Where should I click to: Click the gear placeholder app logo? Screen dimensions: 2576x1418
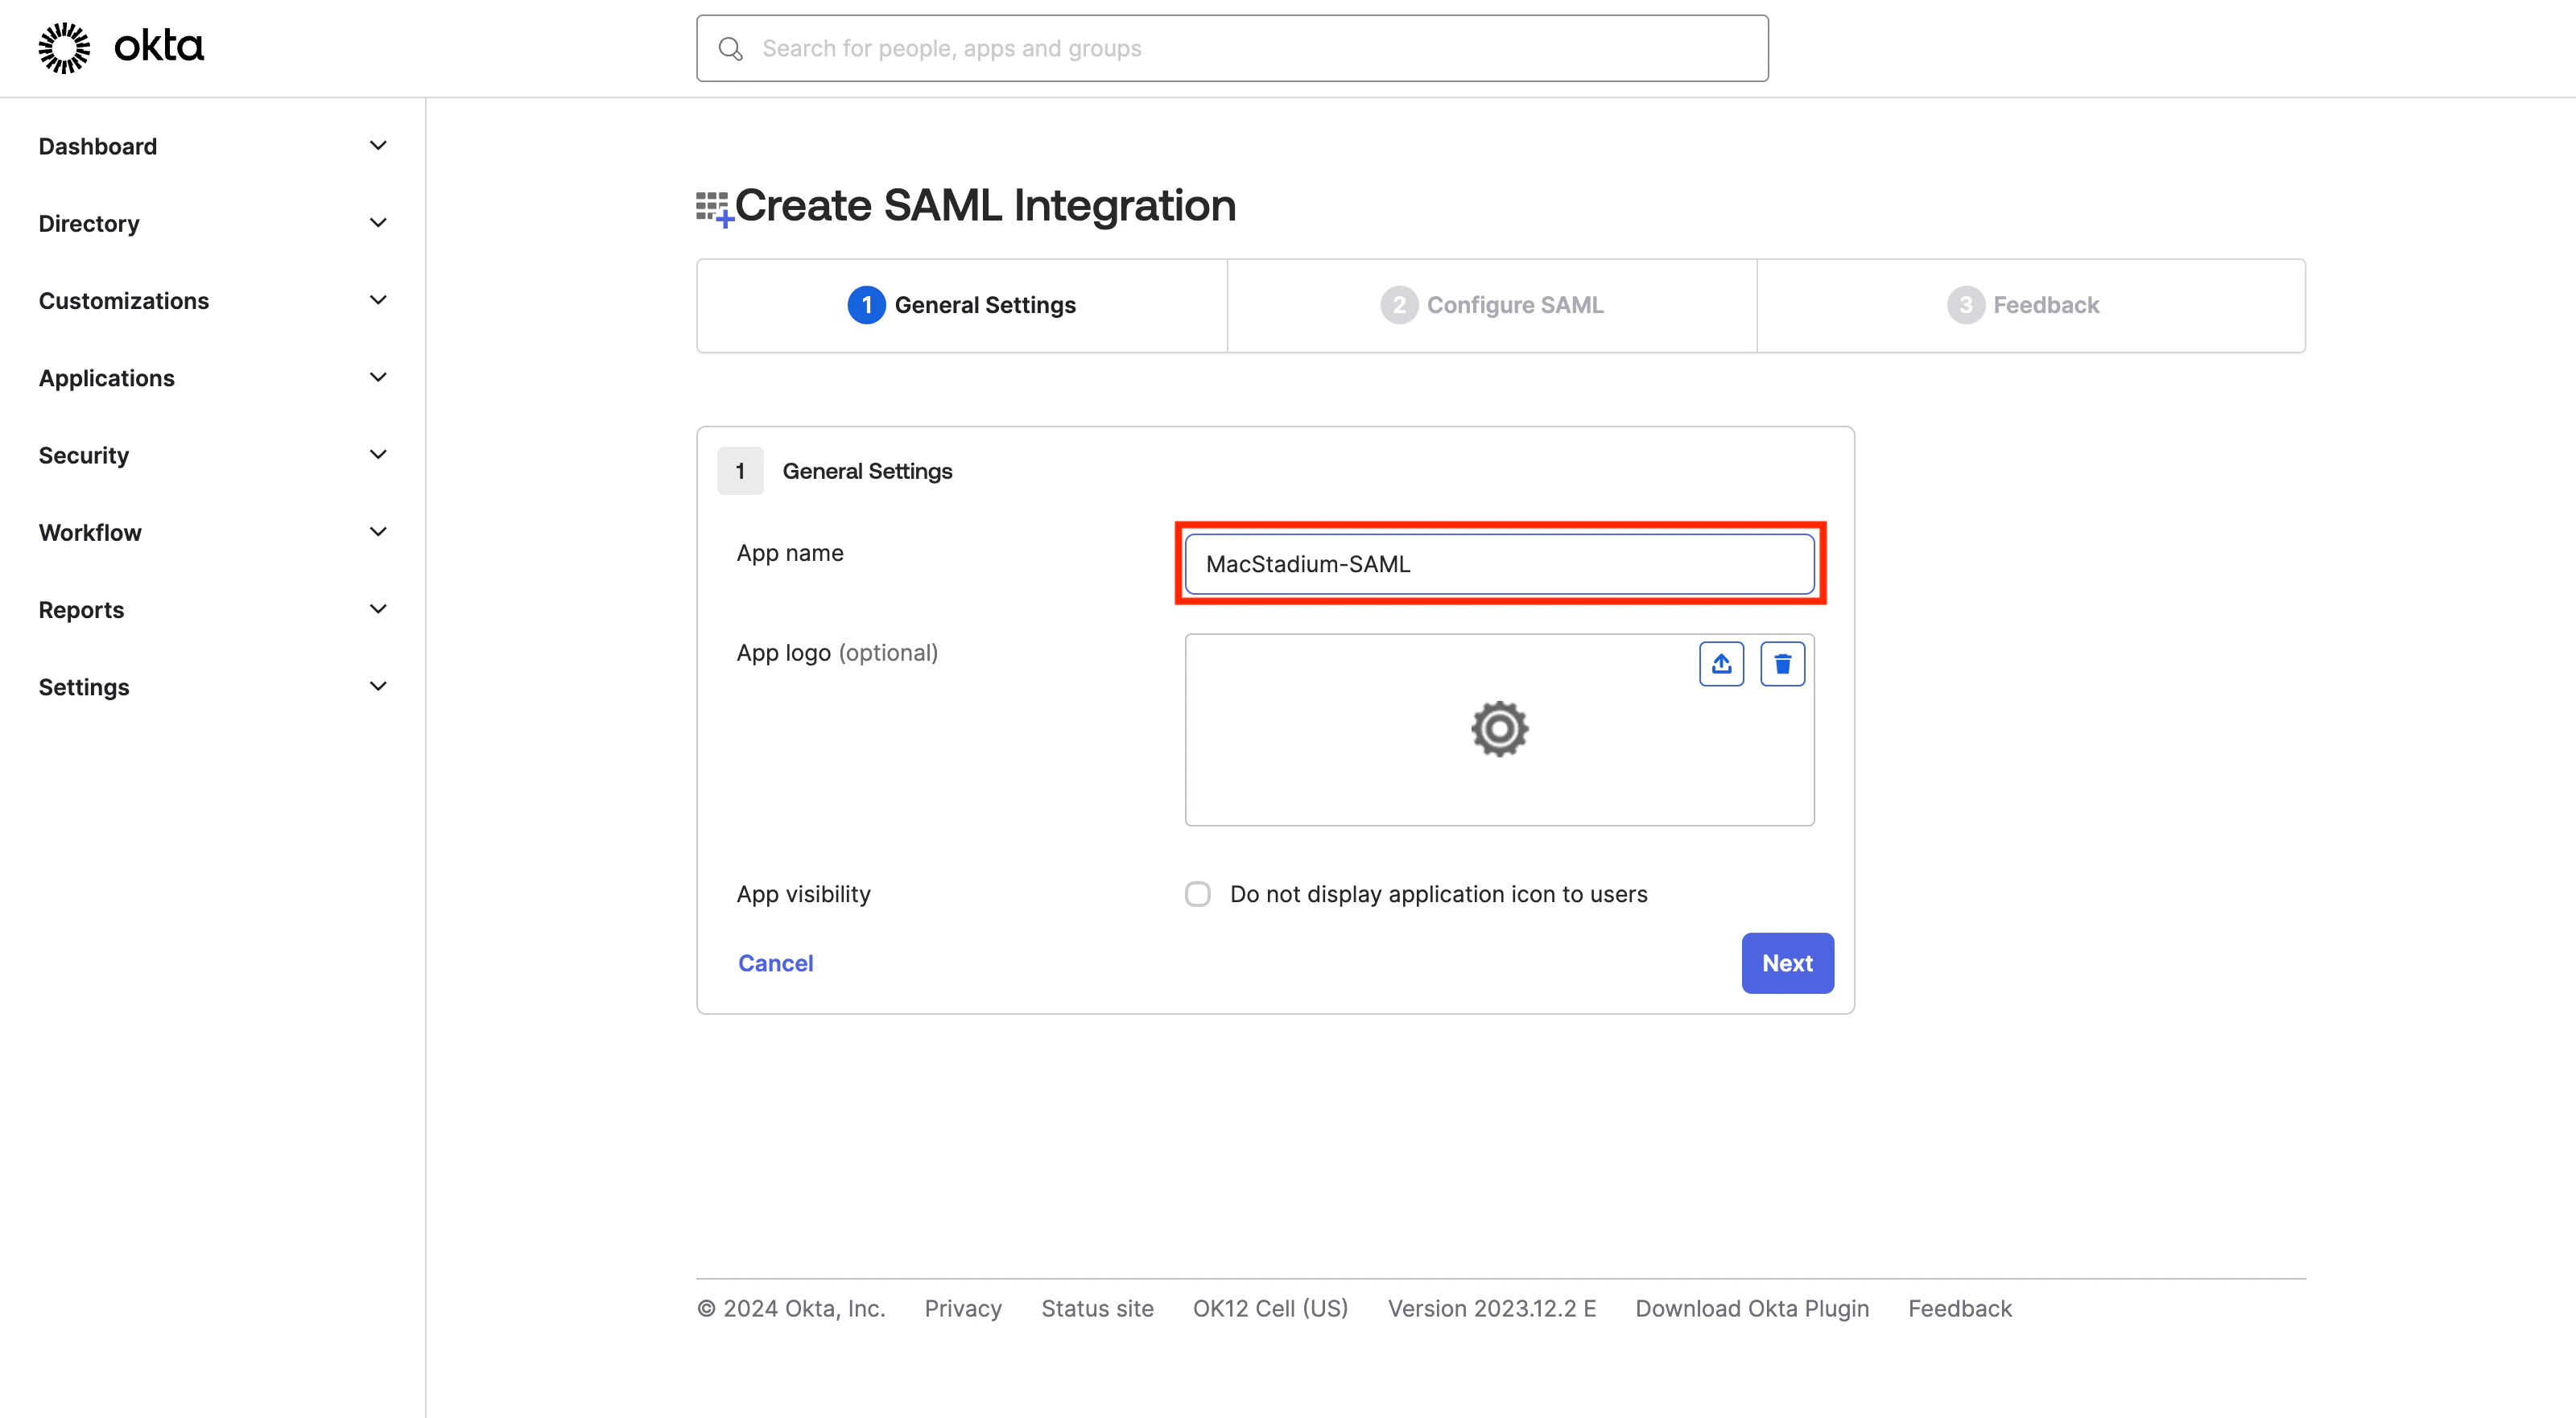point(1499,729)
